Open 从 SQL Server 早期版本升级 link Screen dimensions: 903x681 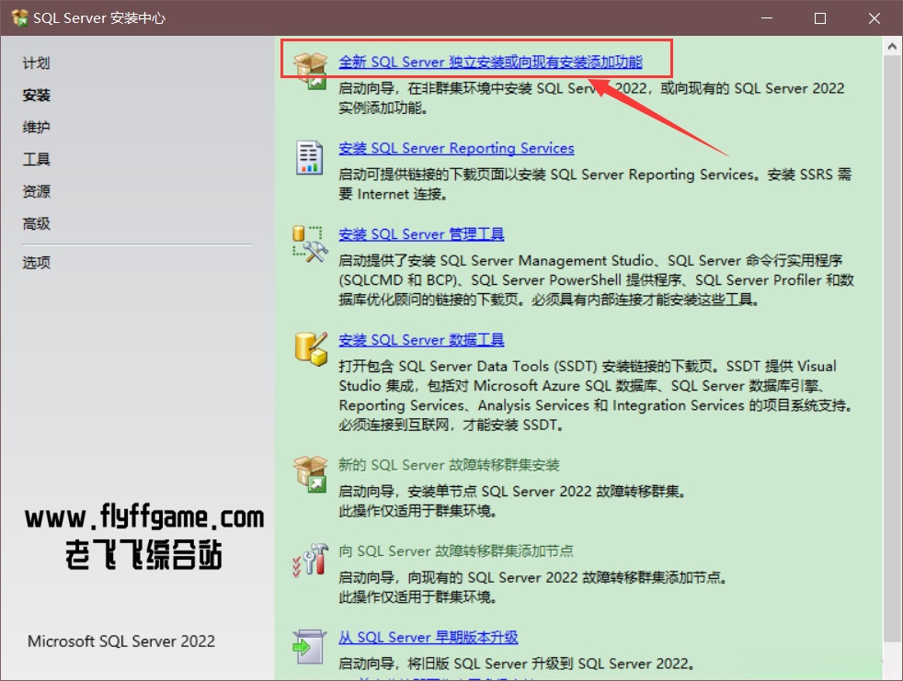coord(428,637)
